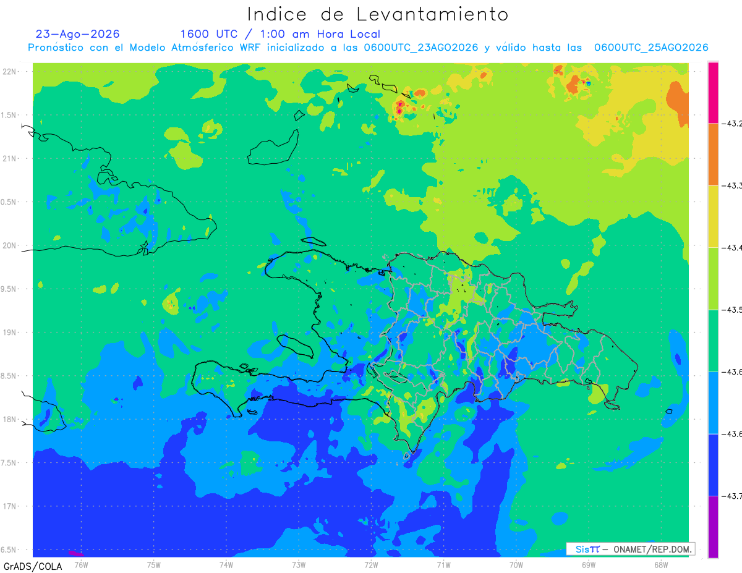Click the orange swatch in the color legend

[x=713, y=154]
